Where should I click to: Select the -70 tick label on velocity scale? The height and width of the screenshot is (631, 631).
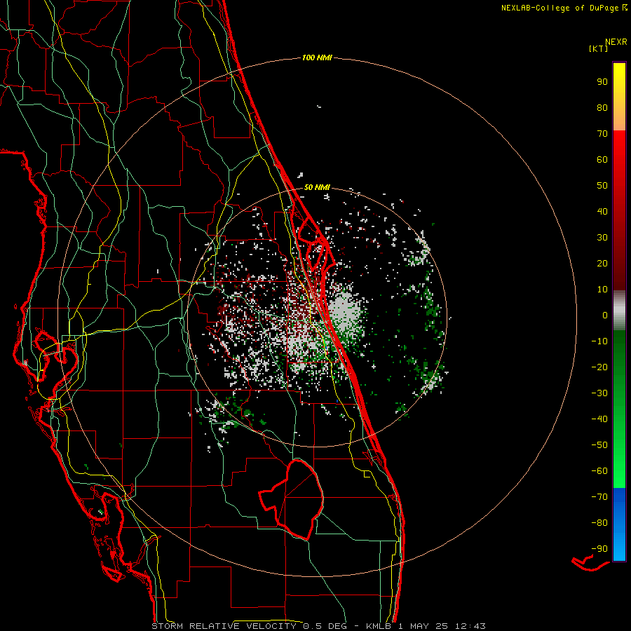point(599,496)
